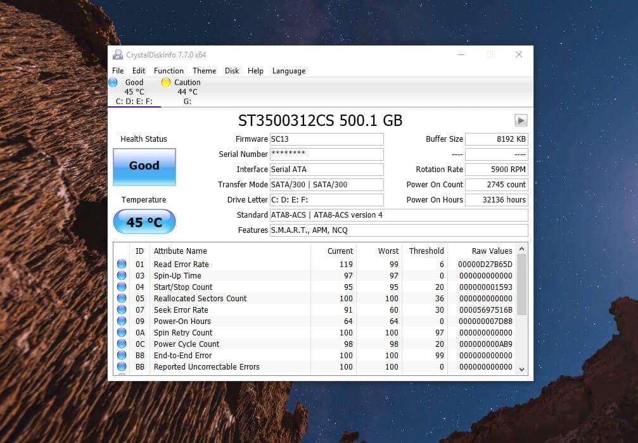Select the Good 45 °C disk tab
This screenshot has height=443, width=638.
[134, 92]
